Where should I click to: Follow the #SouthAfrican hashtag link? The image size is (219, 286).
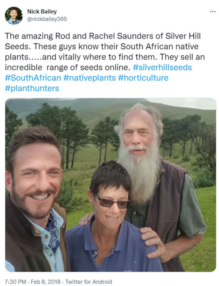coord(33,78)
